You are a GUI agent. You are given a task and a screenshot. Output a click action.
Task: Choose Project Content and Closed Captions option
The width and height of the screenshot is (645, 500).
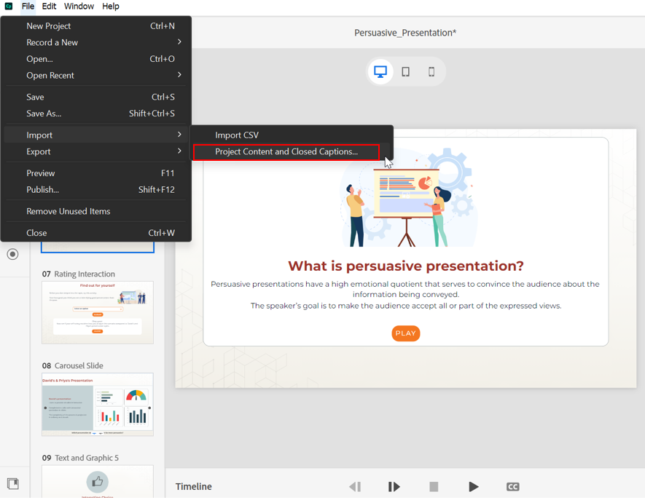point(287,151)
